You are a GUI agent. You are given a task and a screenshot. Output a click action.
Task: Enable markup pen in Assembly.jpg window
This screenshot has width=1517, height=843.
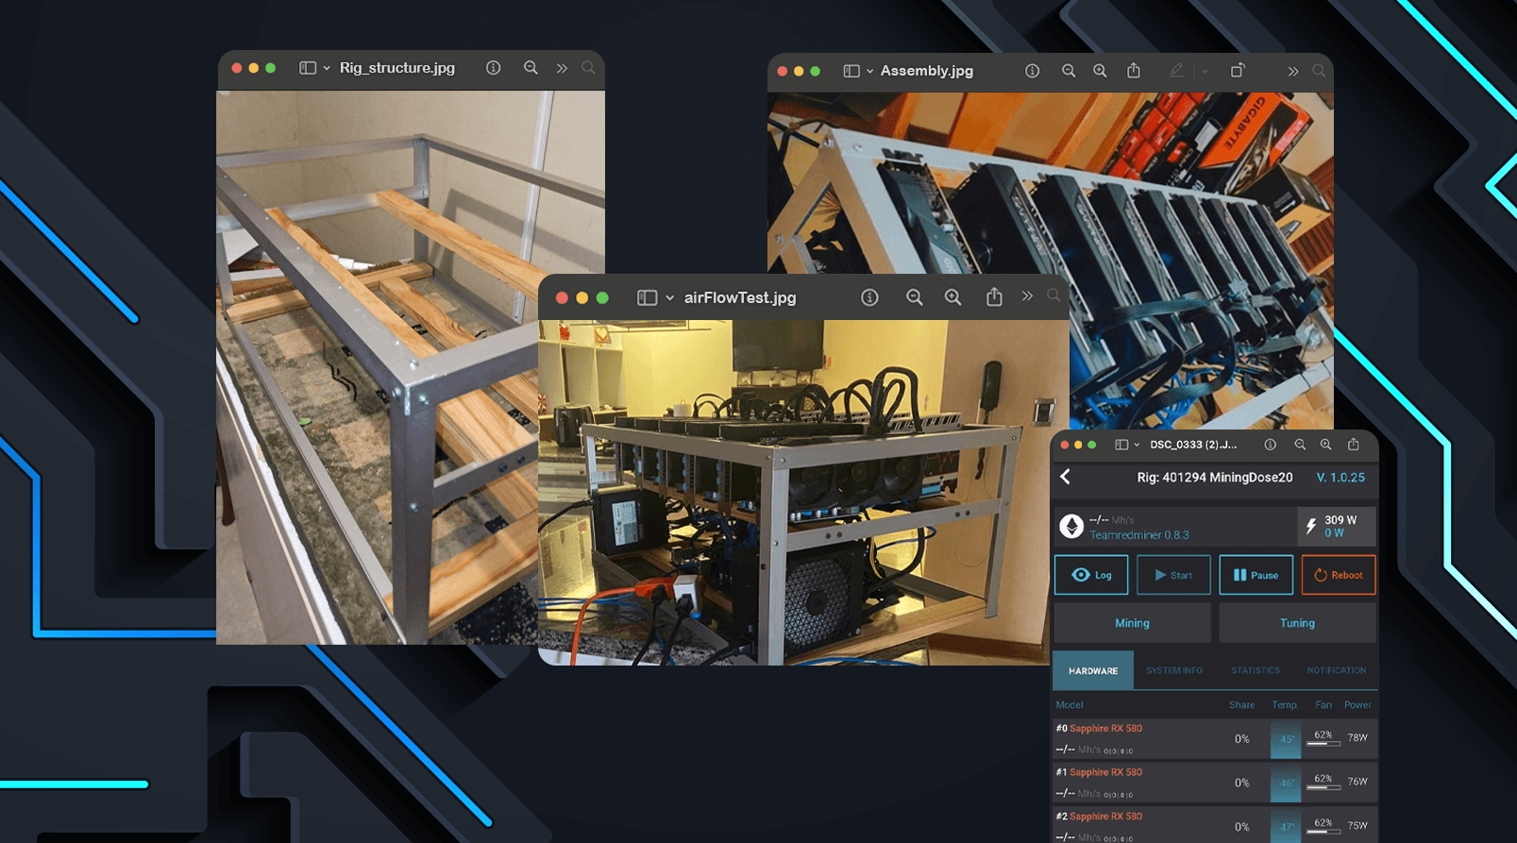coord(1175,70)
